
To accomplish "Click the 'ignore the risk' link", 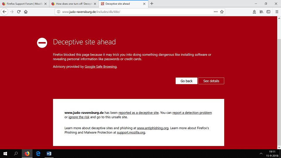I will [79, 117].
